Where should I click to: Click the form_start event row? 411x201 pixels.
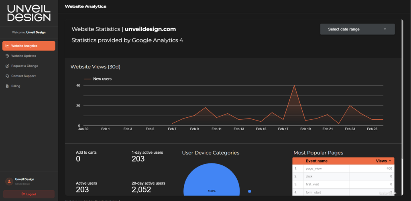343,192
